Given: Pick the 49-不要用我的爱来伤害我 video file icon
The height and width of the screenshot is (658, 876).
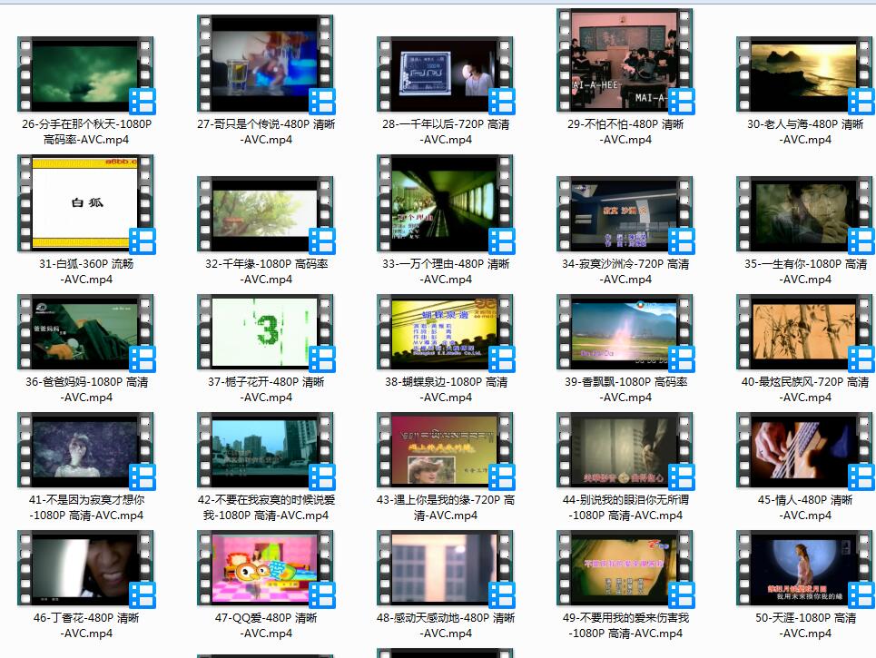Looking at the screenshot, I should 625,569.
